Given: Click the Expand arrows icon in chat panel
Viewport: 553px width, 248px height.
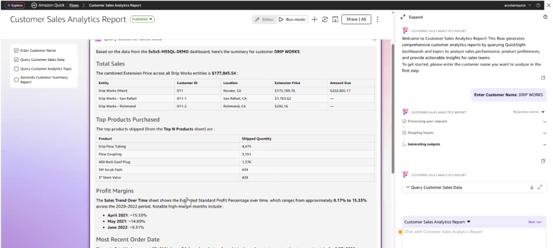Looking at the screenshot, I should tap(403, 17).
